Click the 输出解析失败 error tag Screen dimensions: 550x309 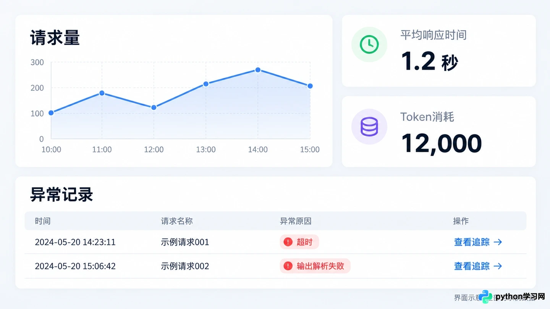click(x=315, y=266)
